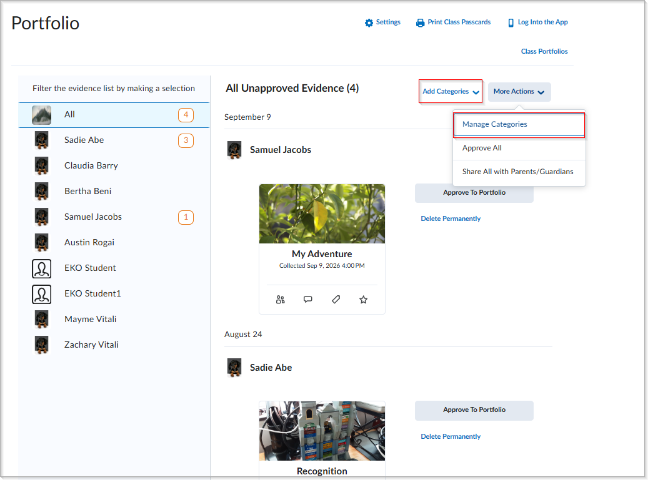Approve Recognition evidence to portfolio
The image size is (648, 480).
[474, 410]
